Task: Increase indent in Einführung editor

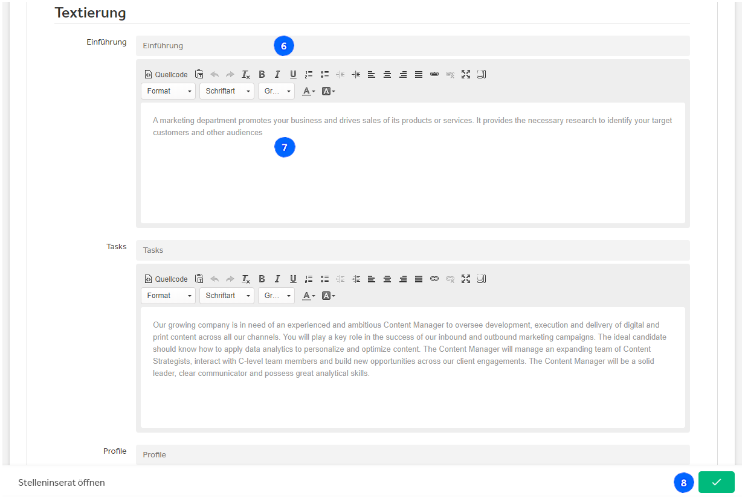Action: pos(356,75)
